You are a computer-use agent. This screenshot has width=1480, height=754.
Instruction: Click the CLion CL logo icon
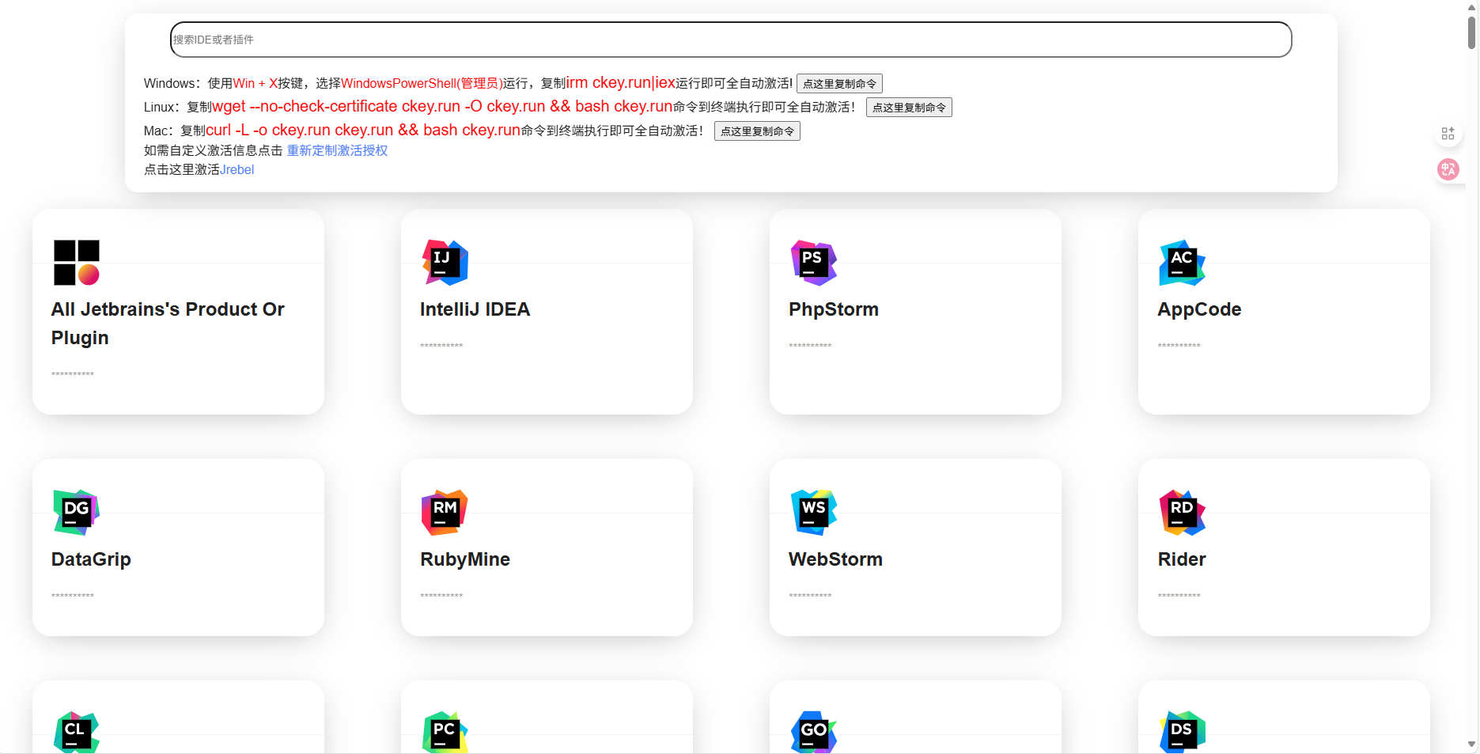(77, 733)
